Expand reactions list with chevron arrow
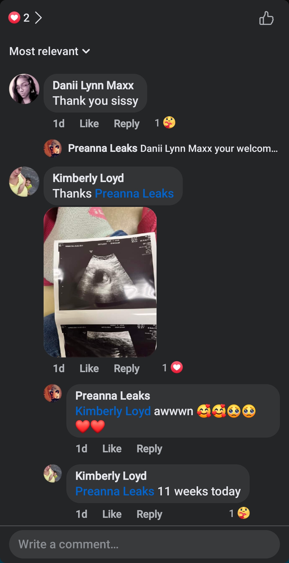This screenshot has width=289, height=563. [39, 18]
